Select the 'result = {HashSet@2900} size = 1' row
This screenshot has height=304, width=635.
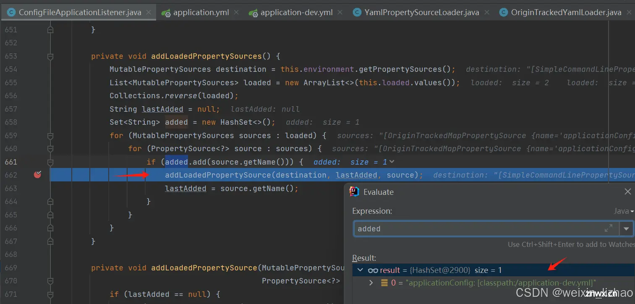coord(494,270)
